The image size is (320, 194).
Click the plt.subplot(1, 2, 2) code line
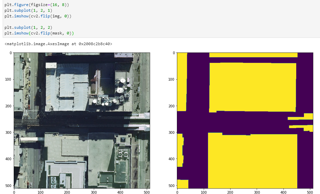[x=28, y=27]
